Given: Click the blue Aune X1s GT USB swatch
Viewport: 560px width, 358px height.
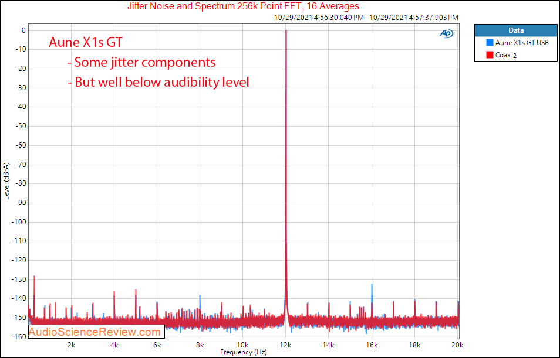Looking at the screenshot, I should pos(490,43).
